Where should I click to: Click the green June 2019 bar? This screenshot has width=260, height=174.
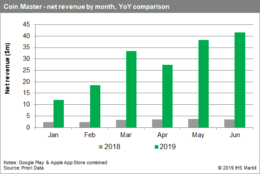click(x=240, y=80)
